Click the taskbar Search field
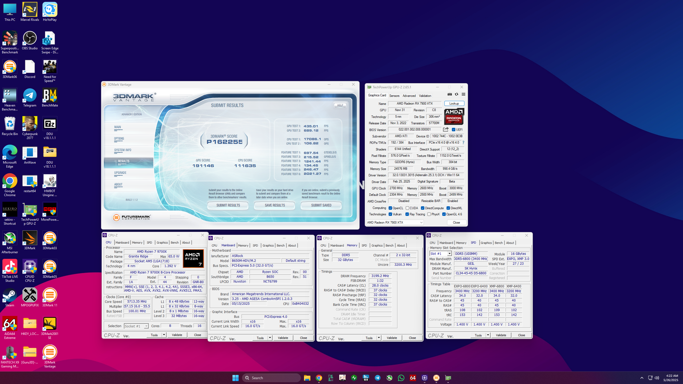 pyautogui.click(x=271, y=378)
